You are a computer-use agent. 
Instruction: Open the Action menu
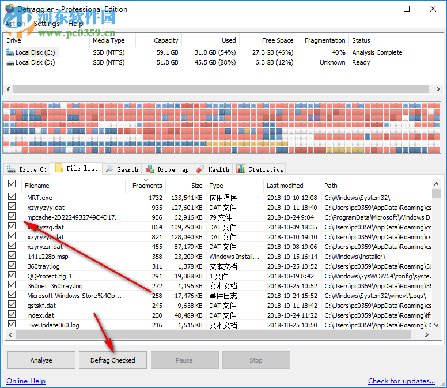[15, 24]
